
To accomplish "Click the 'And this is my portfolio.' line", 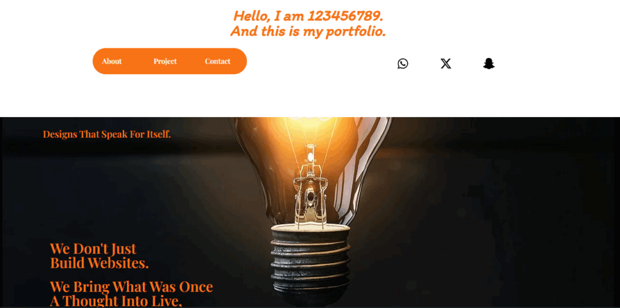I will coord(308,31).
